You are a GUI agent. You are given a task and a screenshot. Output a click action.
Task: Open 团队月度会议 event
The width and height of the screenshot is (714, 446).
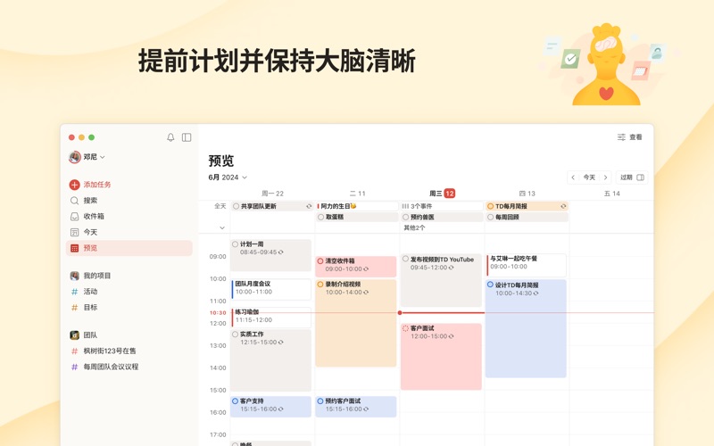(271, 289)
